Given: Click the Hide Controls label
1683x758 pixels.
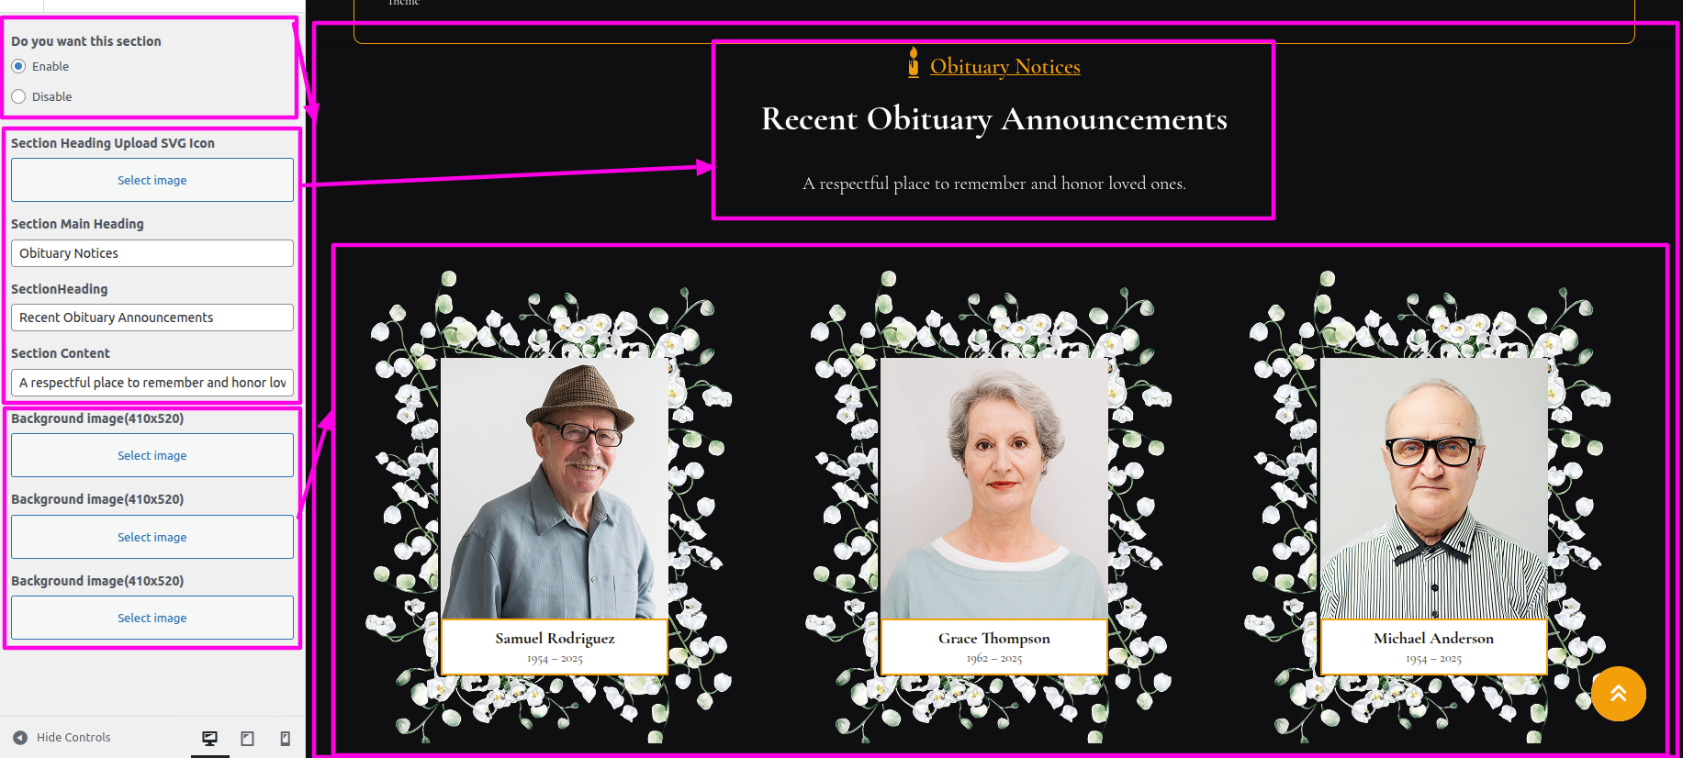Looking at the screenshot, I should 73,738.
